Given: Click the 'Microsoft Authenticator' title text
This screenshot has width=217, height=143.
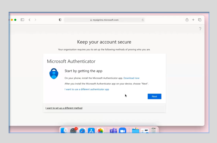Looking at the screenshot, I should click(x=71, y=61).
